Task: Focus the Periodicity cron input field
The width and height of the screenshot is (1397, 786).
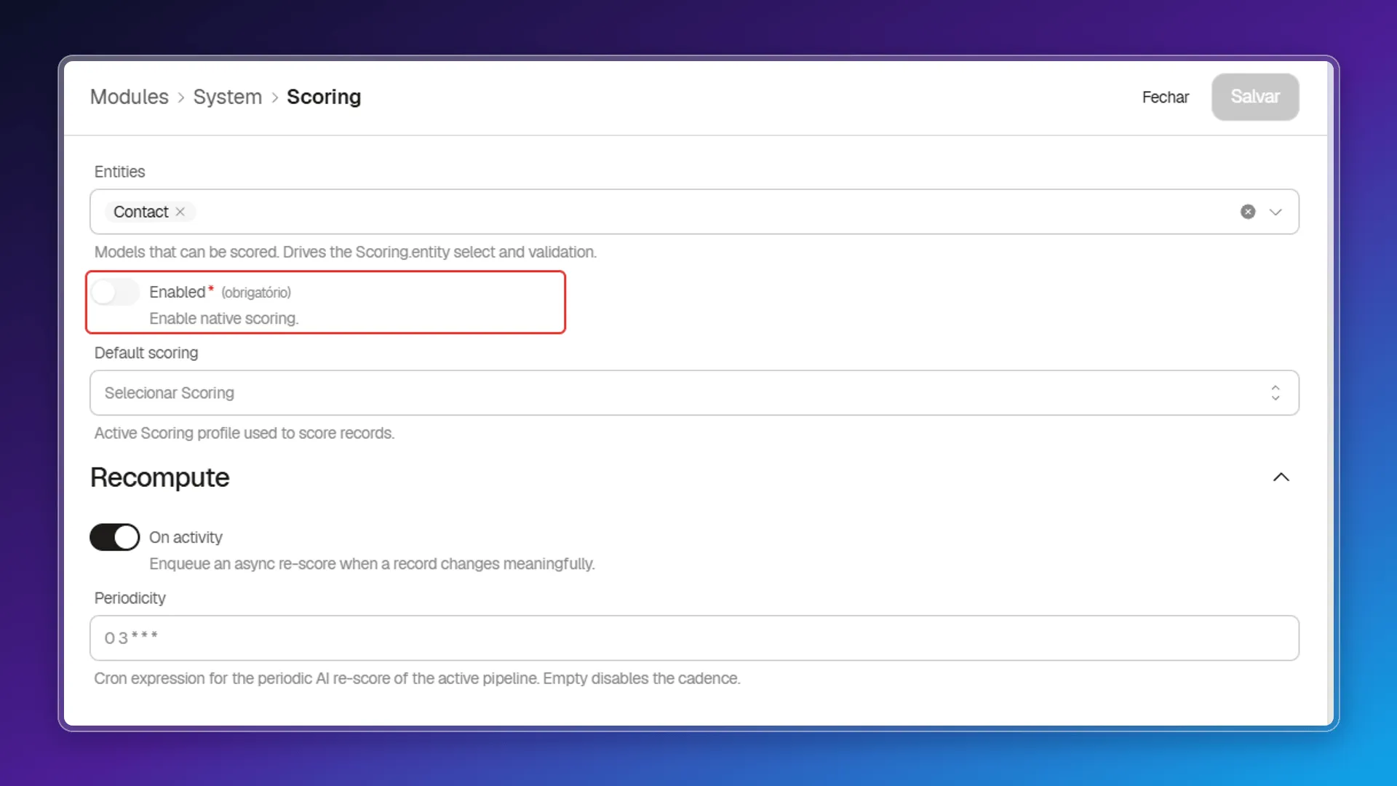Action: (694, 638)
